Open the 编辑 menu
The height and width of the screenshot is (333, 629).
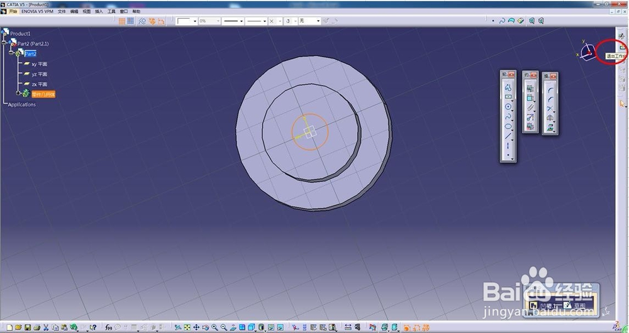(x=74, y=11)
